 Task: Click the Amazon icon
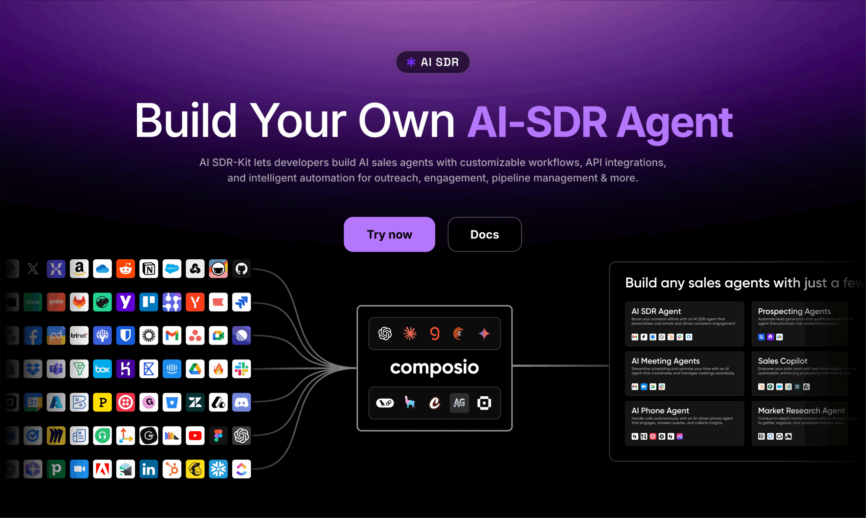click(79, 269)
